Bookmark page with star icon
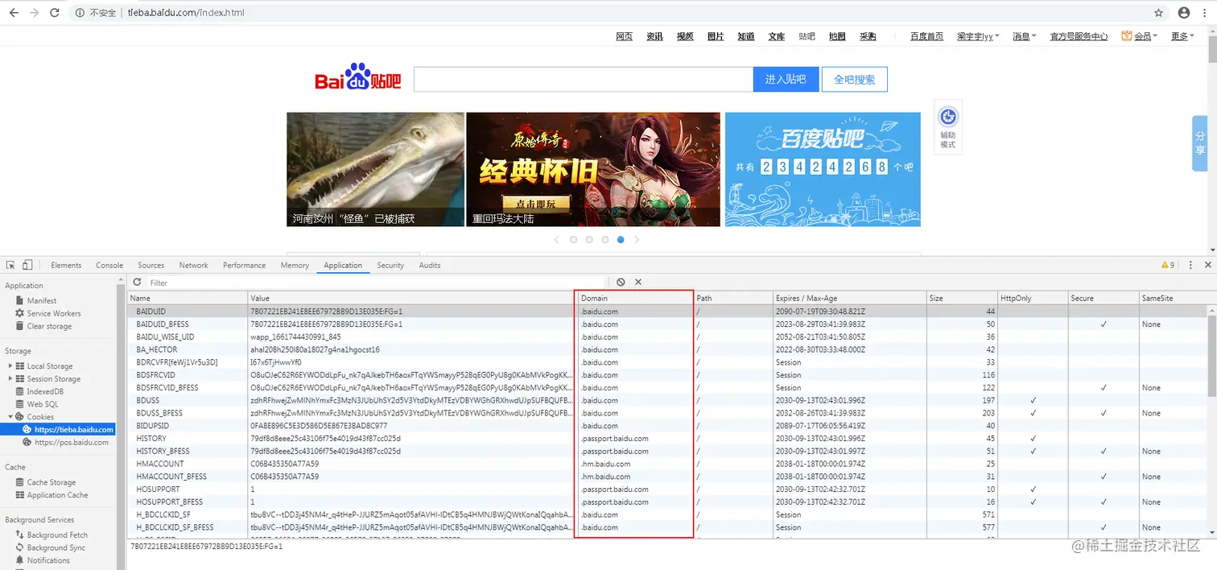Screen dimensions: 1217x570 pos(1159,13)
